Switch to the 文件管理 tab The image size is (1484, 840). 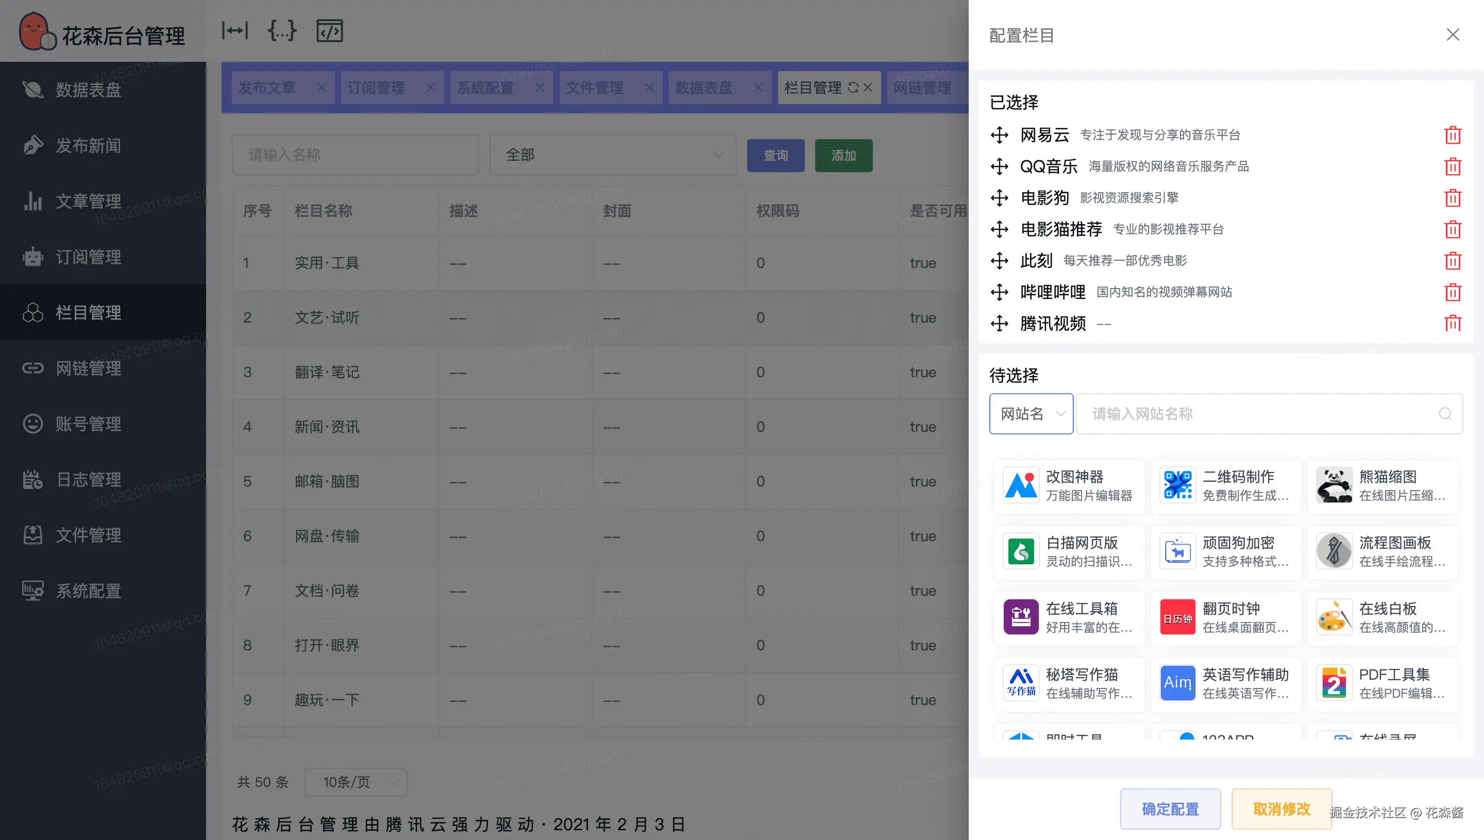point(595,88)
